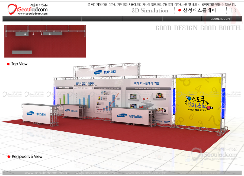Click the red dot before the 삼성디스플레이 header title
The image size is (244, 176).
pos(179,10)
